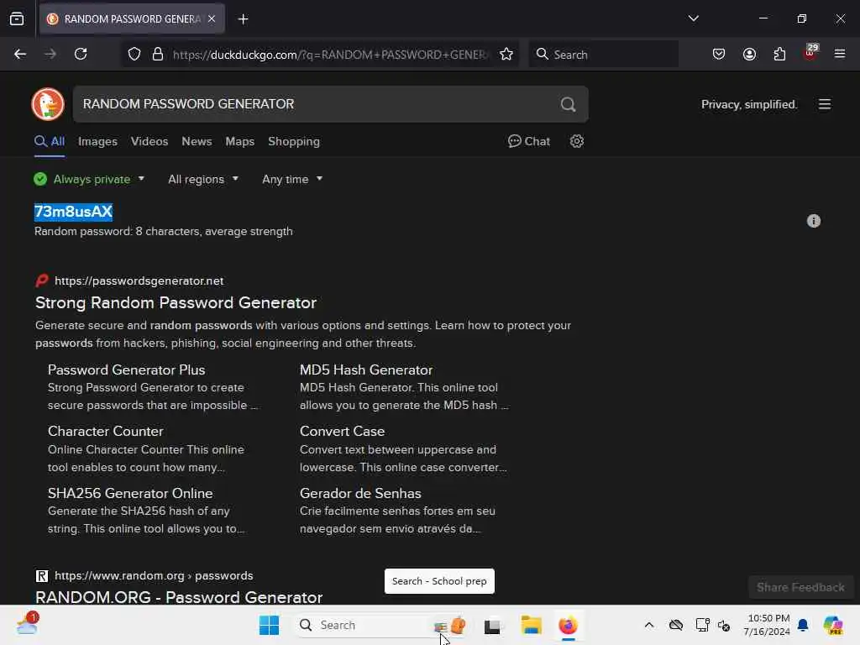Screen dimensions: 860x645
Task: Click the DuckDuckGo query search field
Action: tap(316, 104)
